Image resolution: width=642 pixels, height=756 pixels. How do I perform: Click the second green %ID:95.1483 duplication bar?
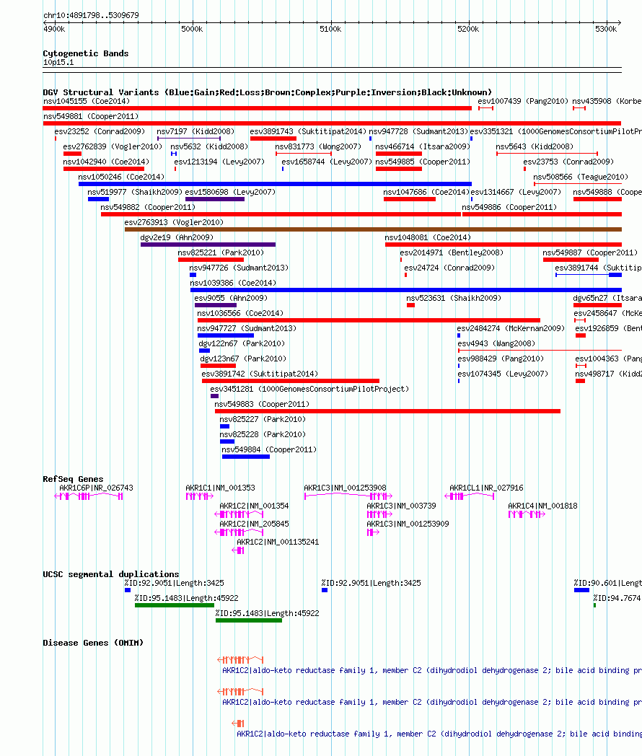click(249, 620)
